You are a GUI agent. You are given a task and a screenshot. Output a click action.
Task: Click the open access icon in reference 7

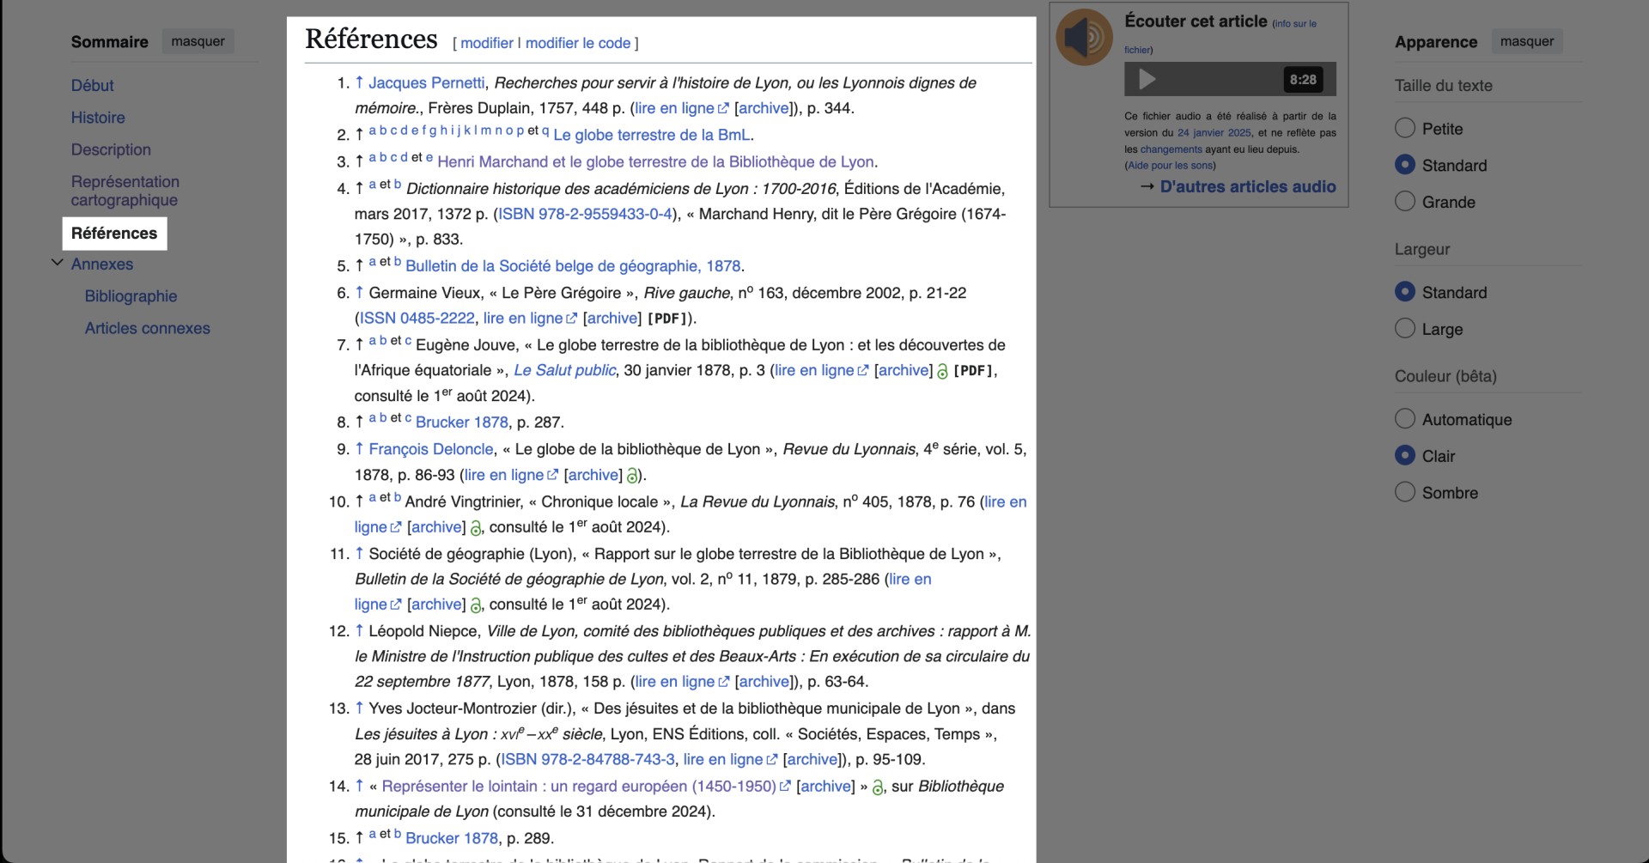[x=943, y=372]
